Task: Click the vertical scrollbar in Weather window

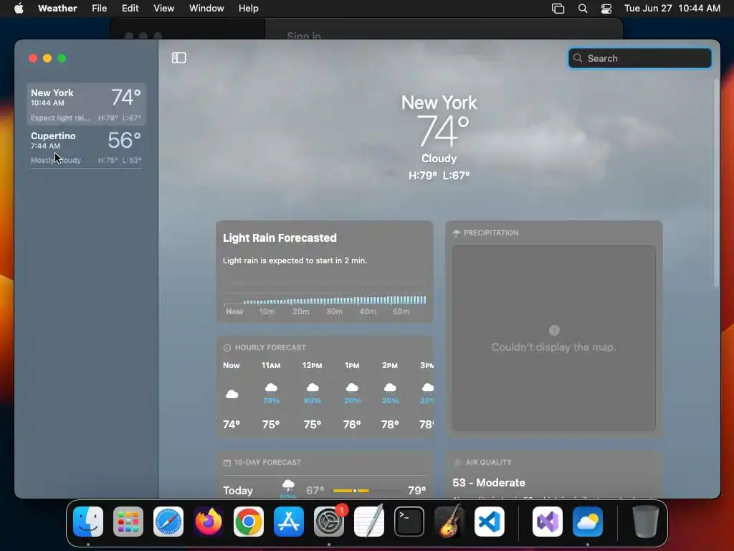Action: tap(716, 183)
